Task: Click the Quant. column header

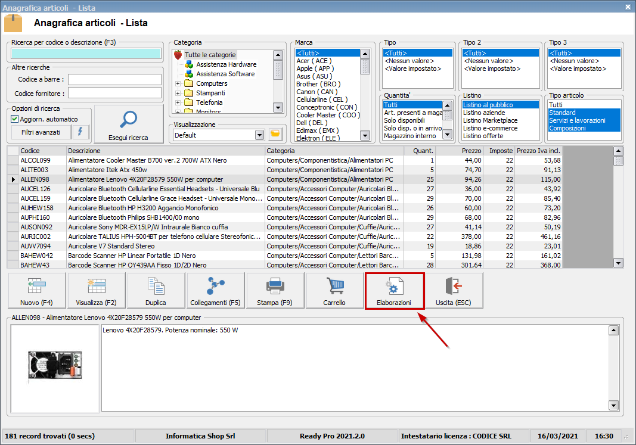Action: point(420,151)
